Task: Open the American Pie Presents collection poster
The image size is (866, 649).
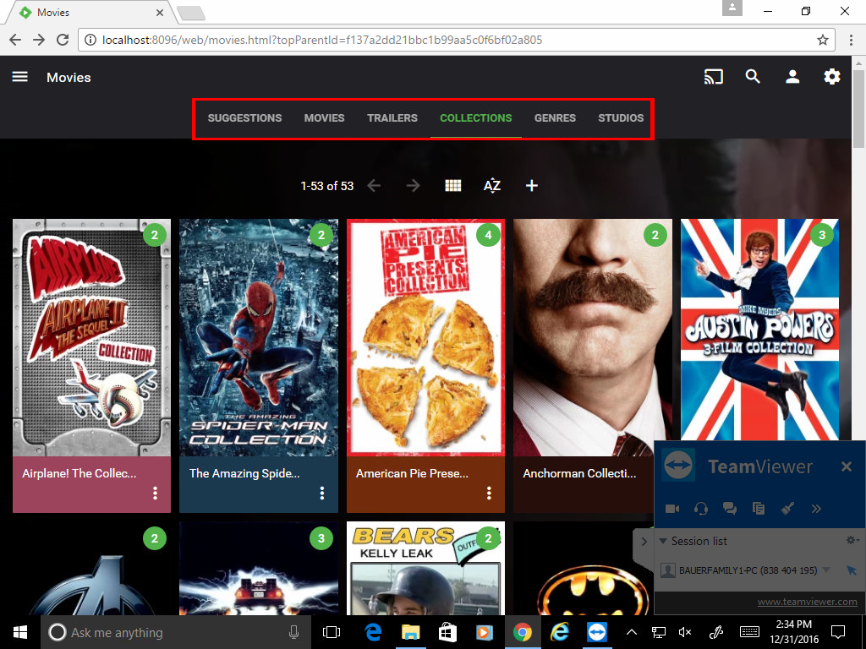Action: click(x=425, y=337)
